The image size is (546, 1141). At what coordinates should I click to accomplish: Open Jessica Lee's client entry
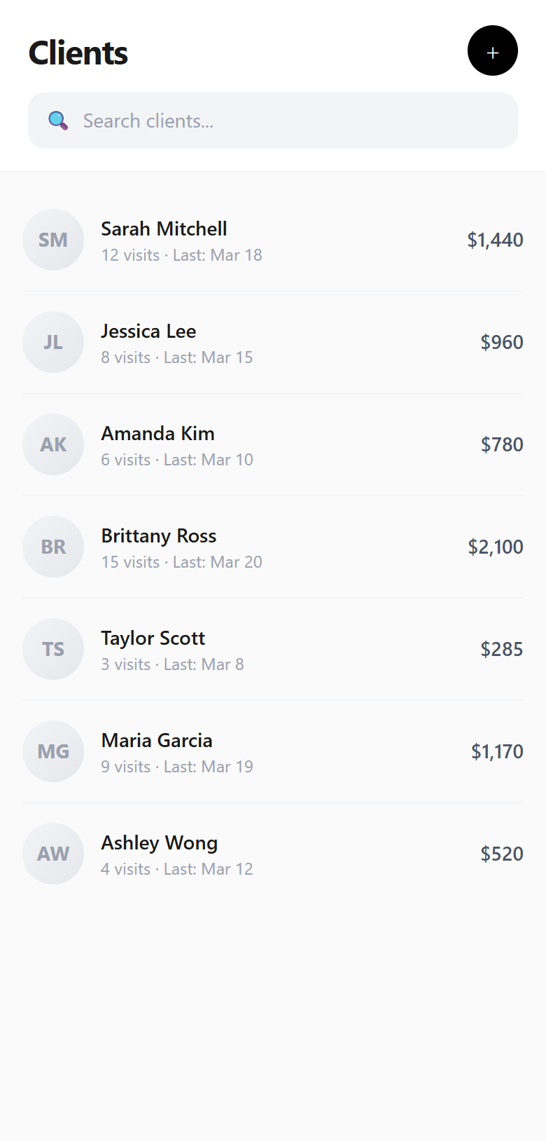pyautogui.click(x=148, y=332)
